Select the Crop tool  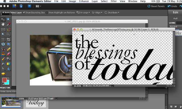(x=8, y=39)
